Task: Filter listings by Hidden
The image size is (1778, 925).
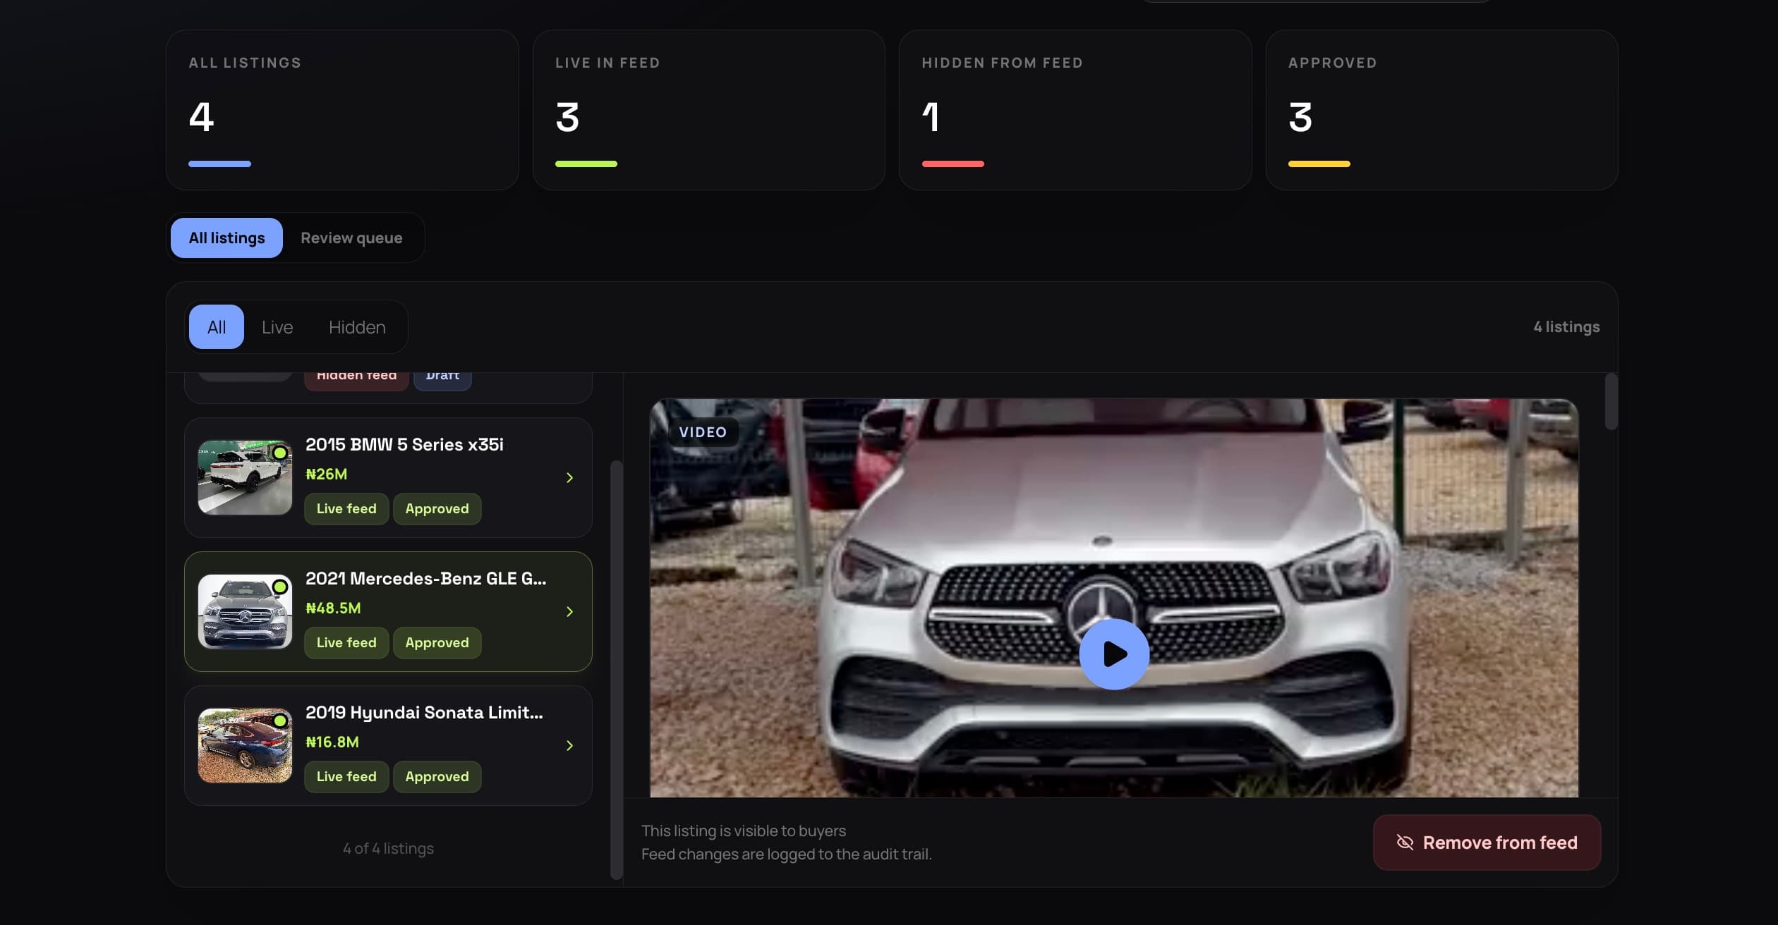Action: click(357, 327)
